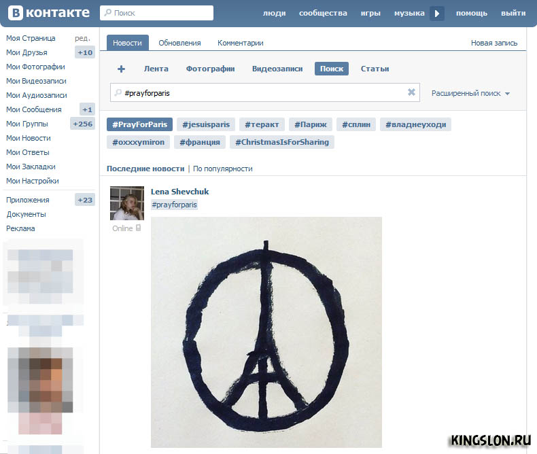The image size is (537, 454).
Task: Click the +23 applications counter
Action: (85, 200)
